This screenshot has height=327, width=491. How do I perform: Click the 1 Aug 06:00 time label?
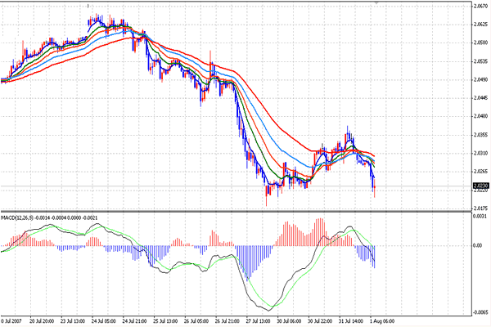pyautogui.click(x=381, y=321)
